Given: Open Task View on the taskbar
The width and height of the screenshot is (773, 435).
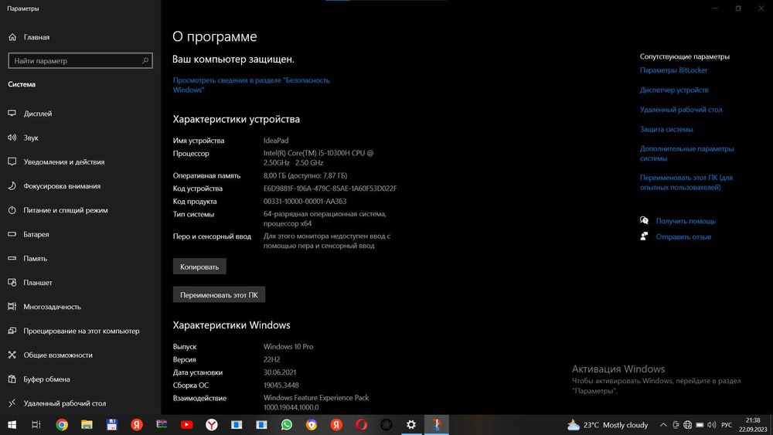Looking at the screenshot, I should pyautogui.click(x=36, y=425).
